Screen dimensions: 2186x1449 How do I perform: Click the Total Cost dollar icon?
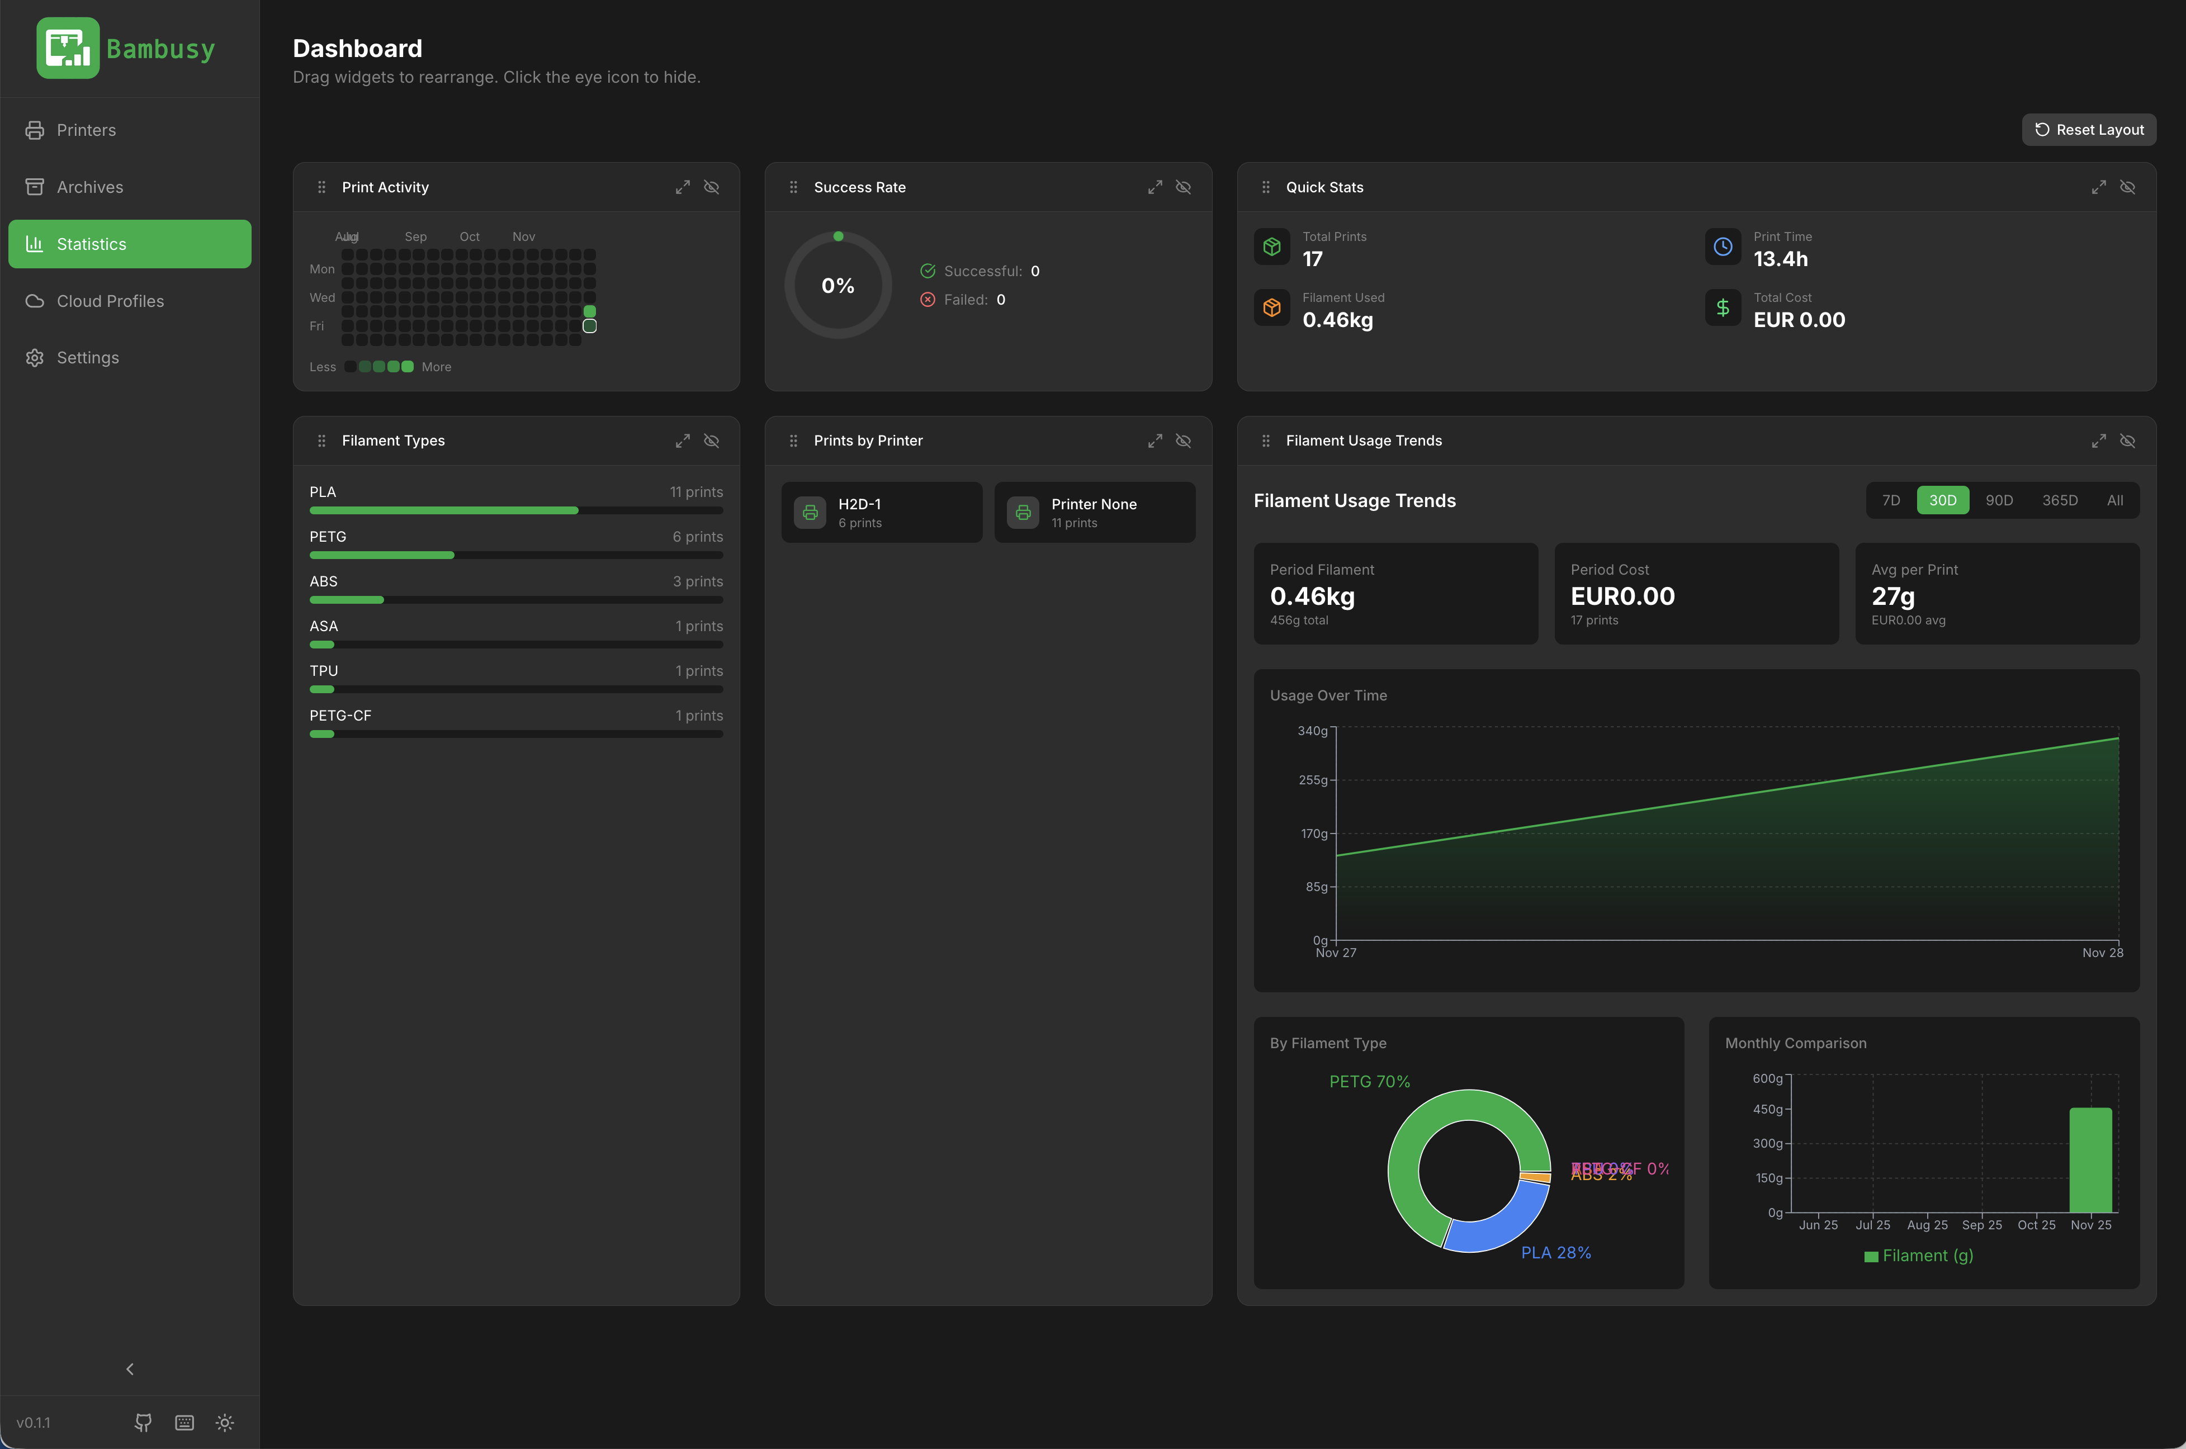[1723, 307]
